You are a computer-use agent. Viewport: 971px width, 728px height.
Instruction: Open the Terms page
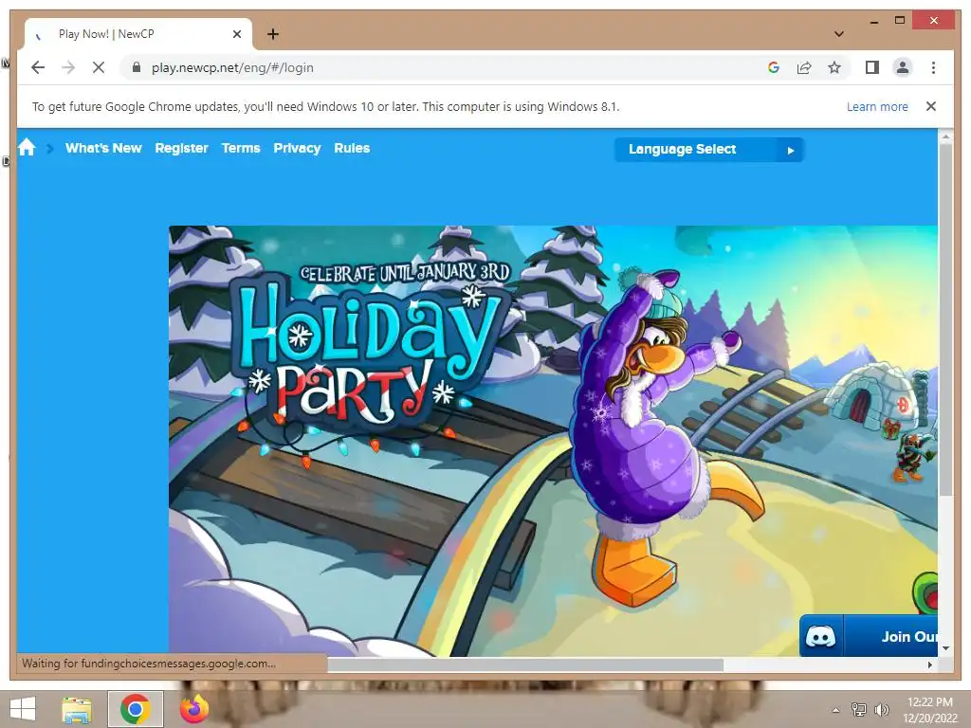[x=241, y=148]
